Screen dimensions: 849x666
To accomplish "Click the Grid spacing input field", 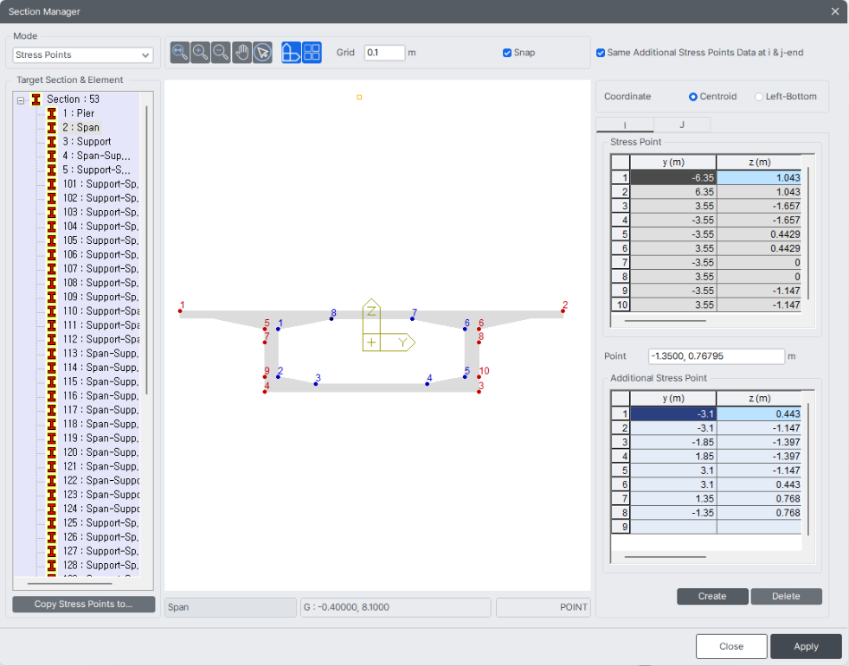I will pos(384,53).
